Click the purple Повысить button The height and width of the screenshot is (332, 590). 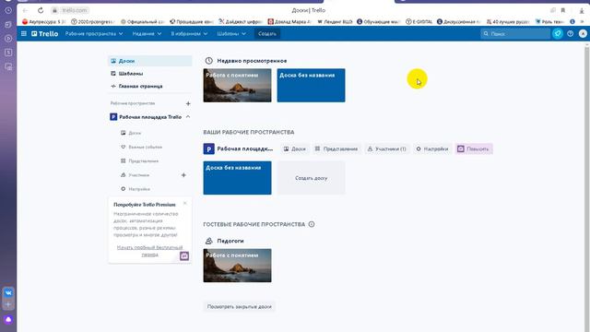pyautogui.click(x=473, y=149)
